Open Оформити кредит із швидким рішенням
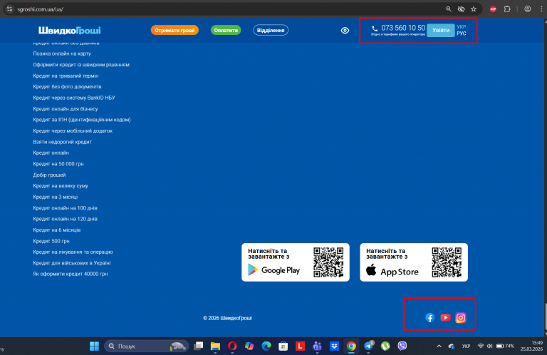547x355 pixels. [x=81, y=65]
